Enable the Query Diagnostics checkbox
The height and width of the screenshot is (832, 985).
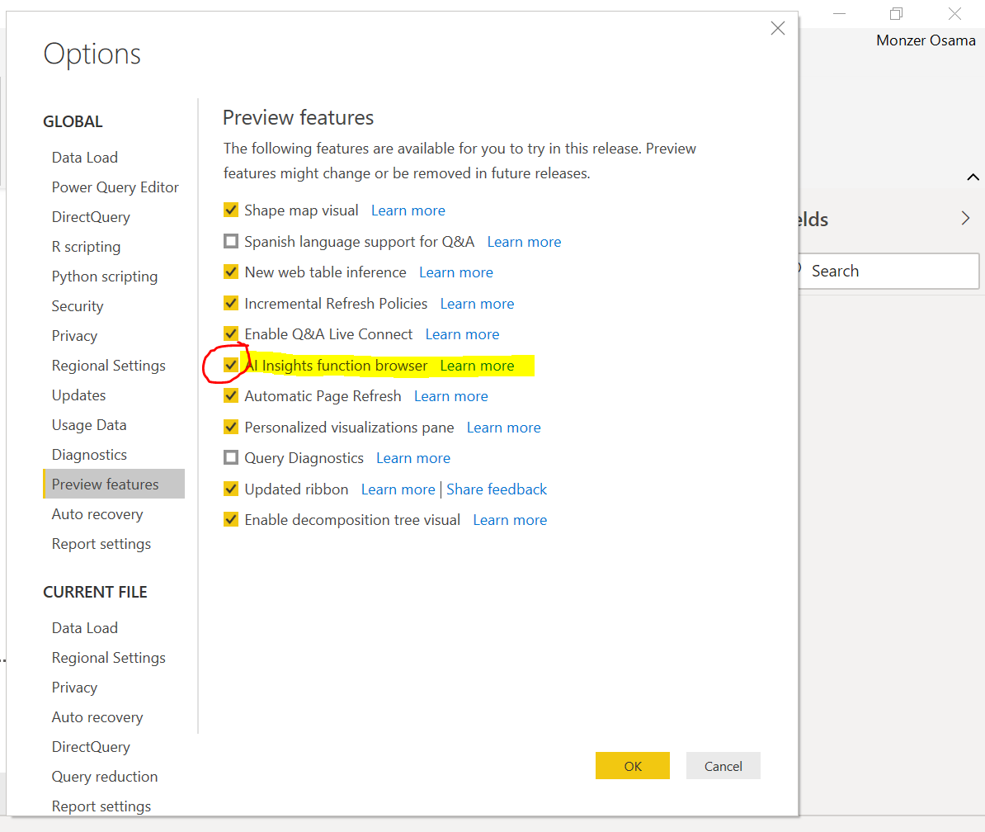[231, 458]
